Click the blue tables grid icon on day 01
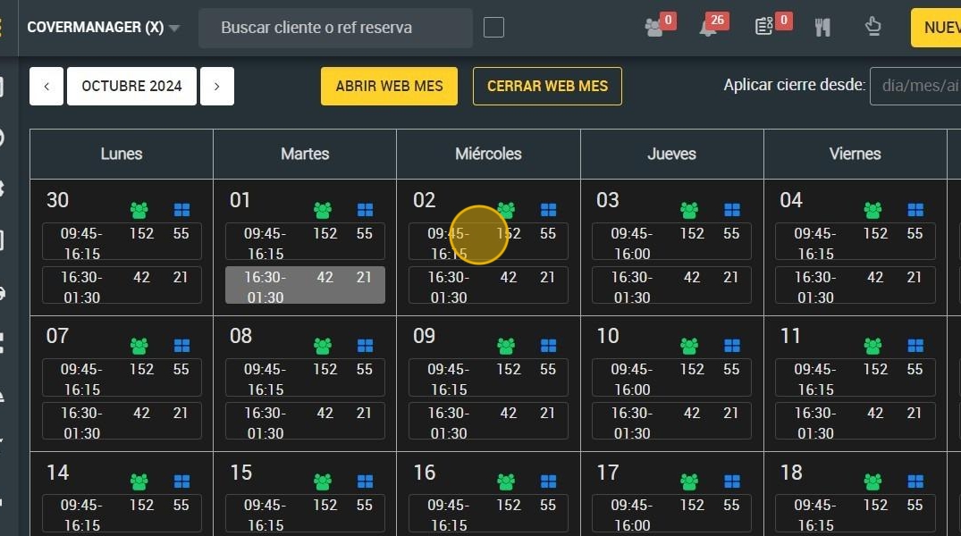This screenshot has height=536, width=961. click(366, 210)
